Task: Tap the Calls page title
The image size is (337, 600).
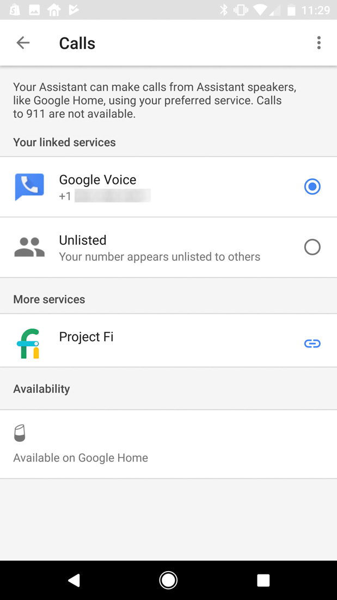Action: point(77,43)
